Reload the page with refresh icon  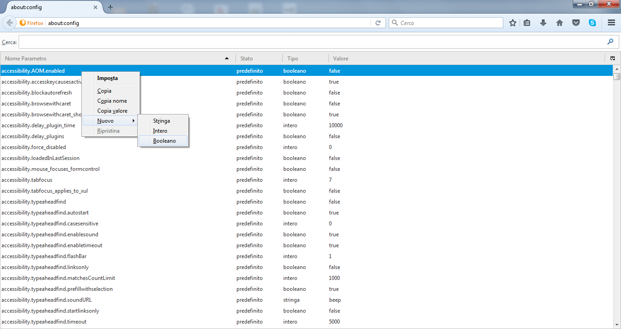point(378,23)
